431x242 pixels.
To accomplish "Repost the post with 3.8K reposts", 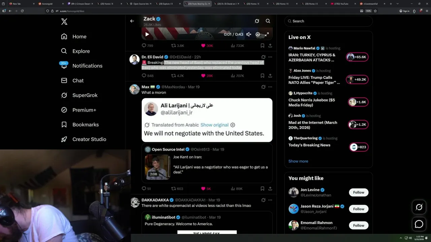I will tap(178, 46).
